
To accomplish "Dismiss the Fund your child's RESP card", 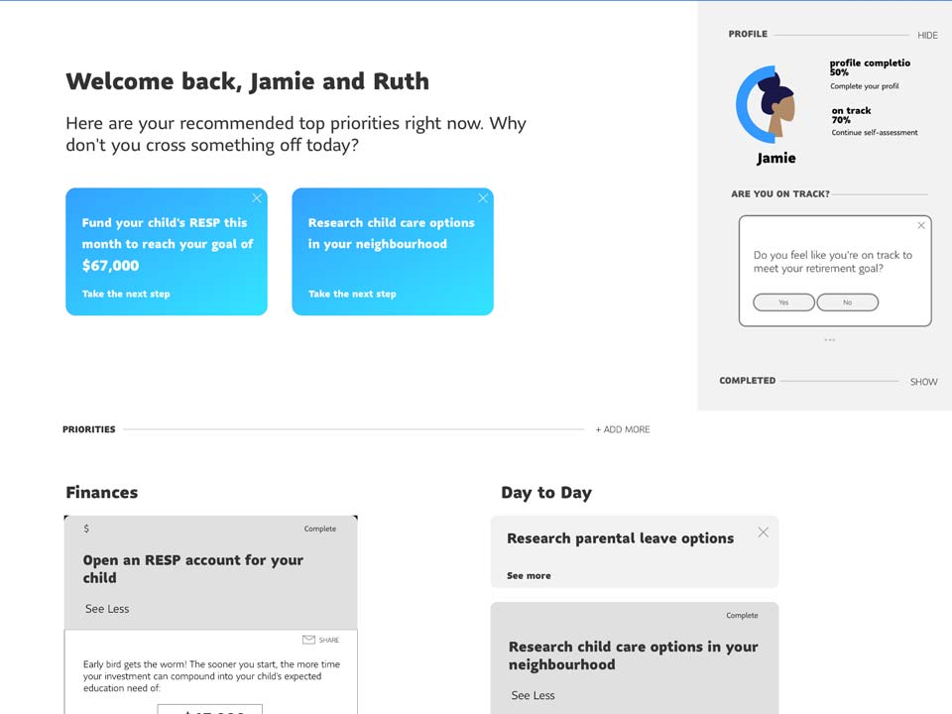I will click(257, 198).
